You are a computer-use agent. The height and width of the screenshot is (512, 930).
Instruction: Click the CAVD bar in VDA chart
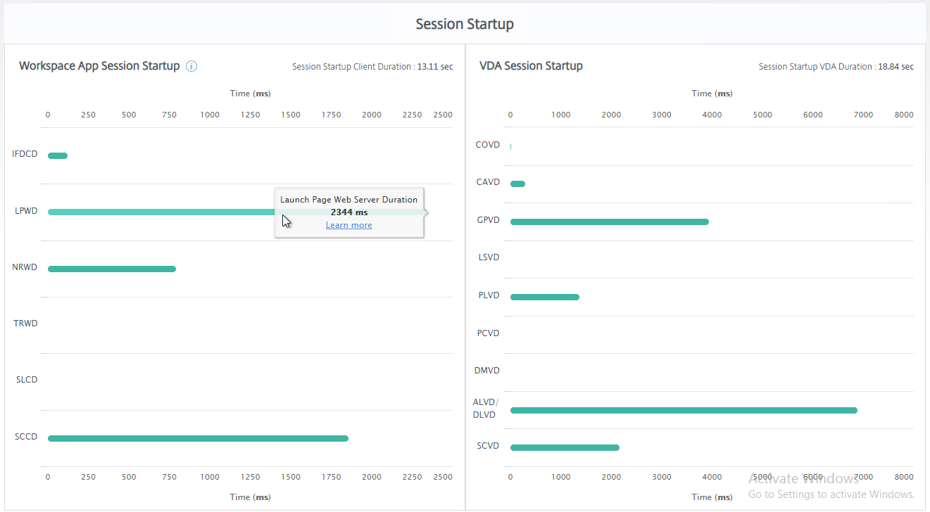click(517, 184)
